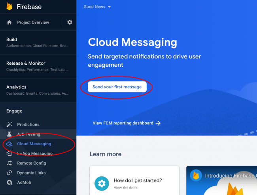Open the Good News project dropdown
Screen dimensions: 257x195
(x=97, y=7)
